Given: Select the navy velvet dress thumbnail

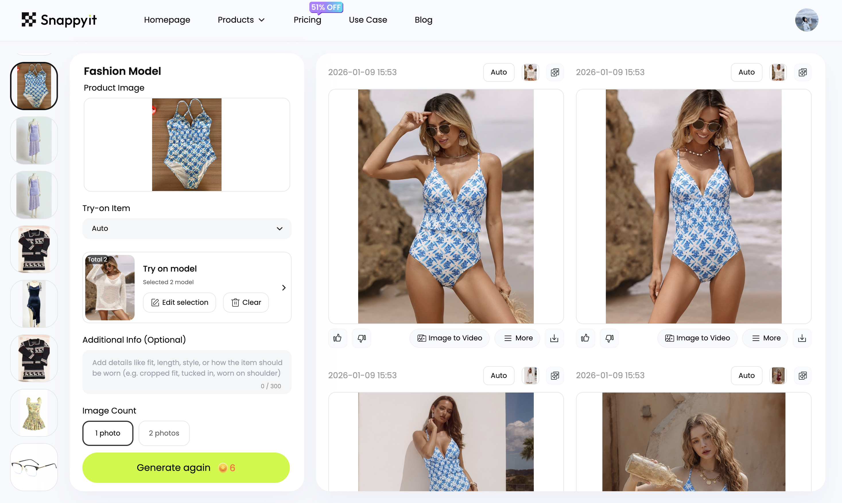Looking at the screenshot, I should (34, 304).
